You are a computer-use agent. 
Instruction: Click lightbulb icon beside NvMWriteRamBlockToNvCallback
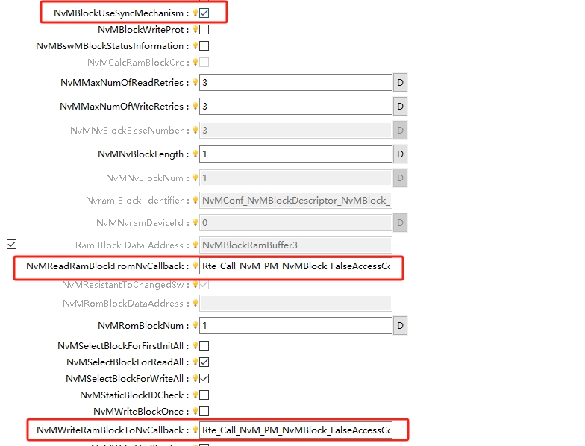pos(195,430)
